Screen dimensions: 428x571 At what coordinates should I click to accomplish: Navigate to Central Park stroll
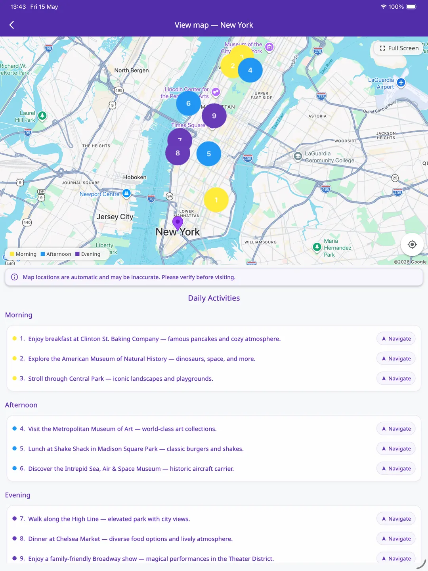point(396,379)
